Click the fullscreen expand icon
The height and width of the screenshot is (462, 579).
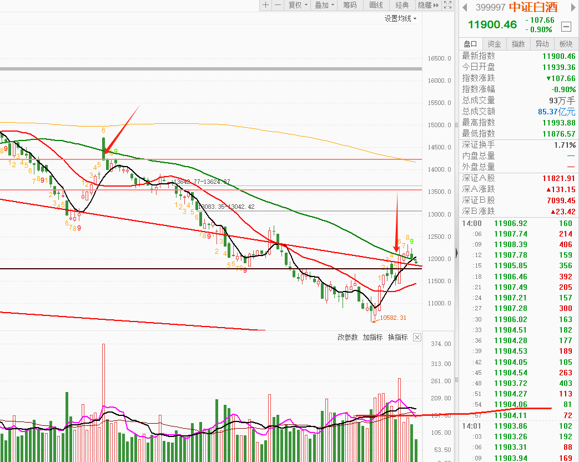click(447, 5)
